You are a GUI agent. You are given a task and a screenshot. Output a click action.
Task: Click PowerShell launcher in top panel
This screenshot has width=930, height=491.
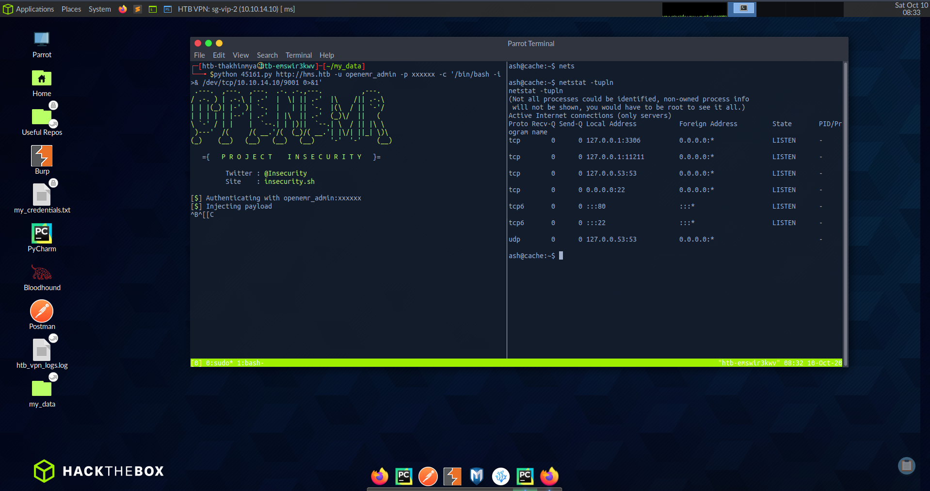(x=168, y=9)
